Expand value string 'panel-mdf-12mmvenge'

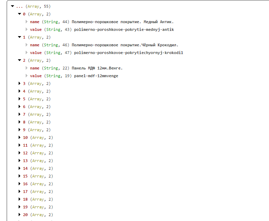click(x=26, y=75)
